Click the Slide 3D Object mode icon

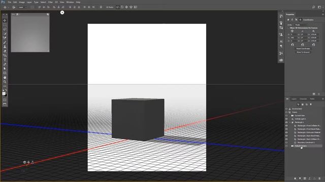(131, 7)
